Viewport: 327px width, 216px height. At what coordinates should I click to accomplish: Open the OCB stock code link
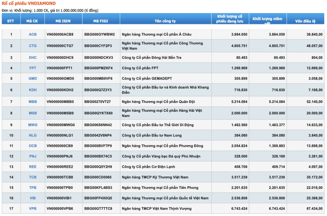pyautogui.click(x=32, y=146)
